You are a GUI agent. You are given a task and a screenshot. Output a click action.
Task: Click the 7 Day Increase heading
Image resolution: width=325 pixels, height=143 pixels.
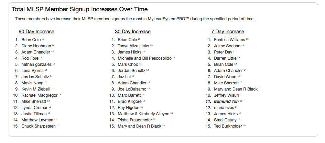pyautogui.click(x=228, y=32)
